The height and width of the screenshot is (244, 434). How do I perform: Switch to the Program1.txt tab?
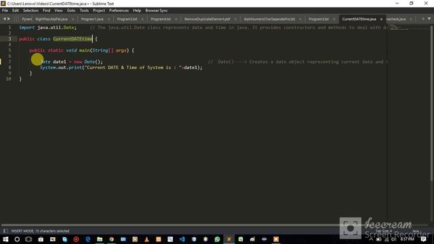[319, 19]
